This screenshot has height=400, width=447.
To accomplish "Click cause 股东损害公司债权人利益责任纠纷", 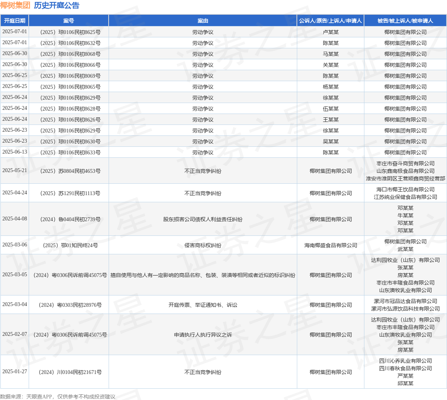I will tap(203, 219).
